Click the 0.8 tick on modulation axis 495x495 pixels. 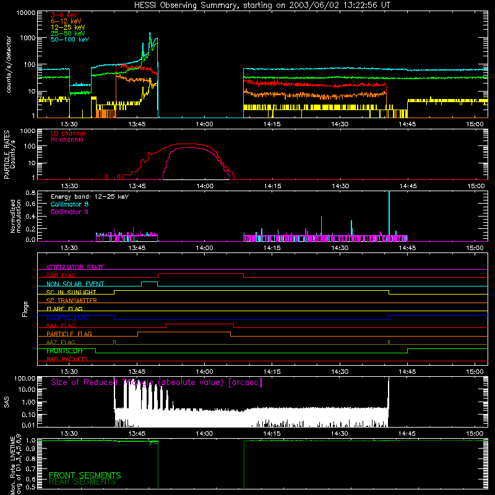point(30,192)
